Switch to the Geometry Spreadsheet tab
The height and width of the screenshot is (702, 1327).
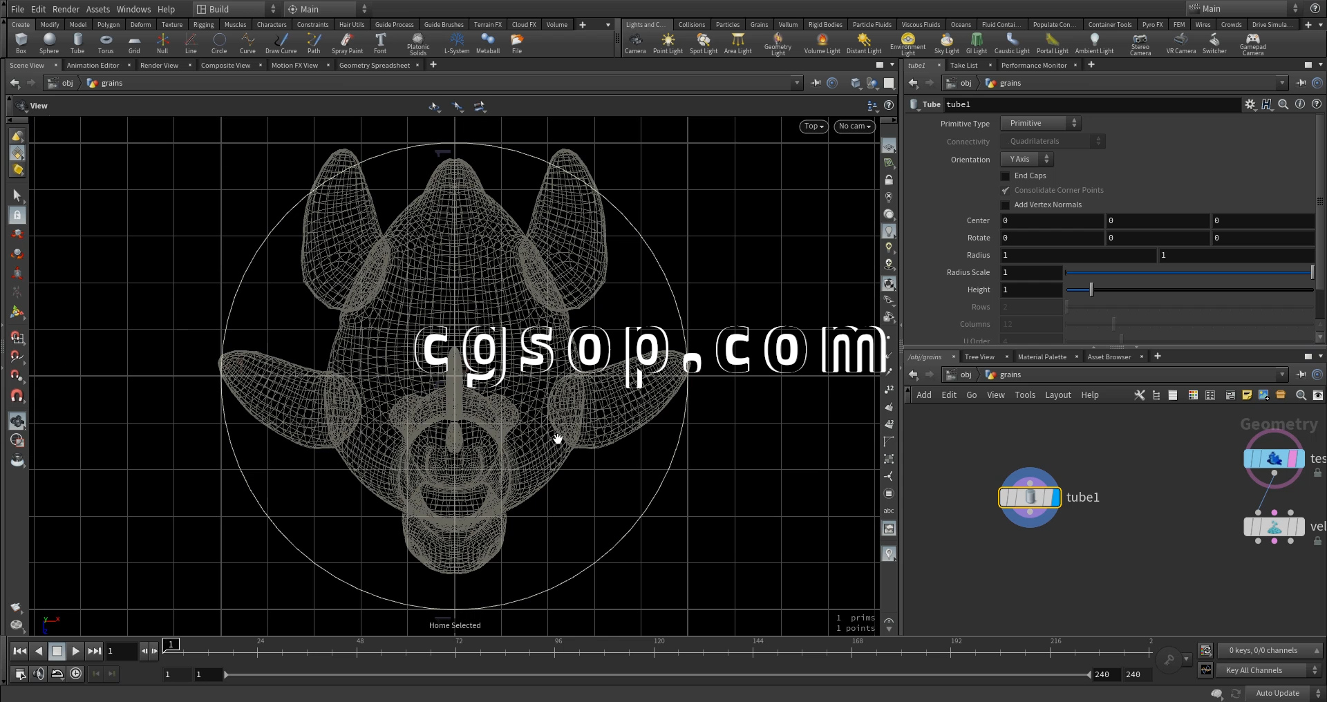point(375,65)
